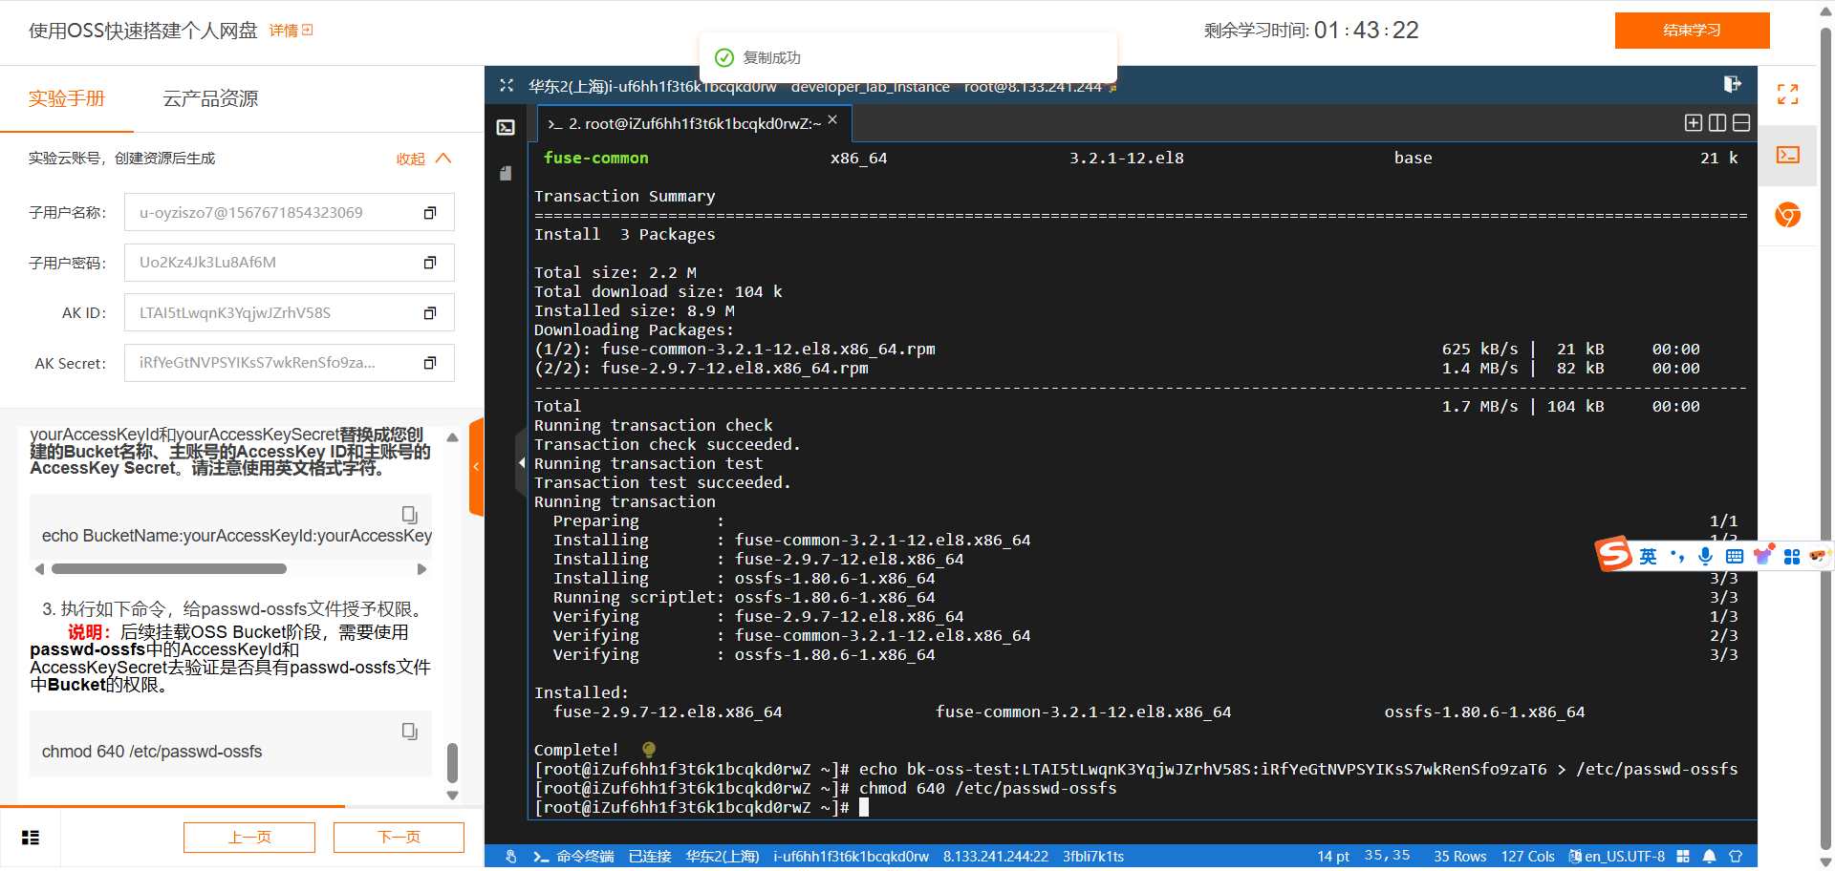Open the 14 pt font size selector

tap(1333, 857)
